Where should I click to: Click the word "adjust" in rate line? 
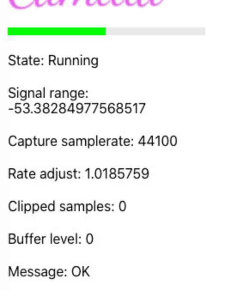click(61, 174)
